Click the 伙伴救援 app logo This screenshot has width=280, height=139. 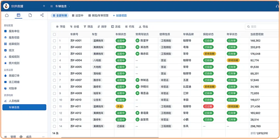tap(6, 6)
